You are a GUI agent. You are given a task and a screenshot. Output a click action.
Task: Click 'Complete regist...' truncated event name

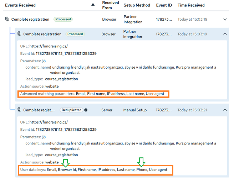39,110
